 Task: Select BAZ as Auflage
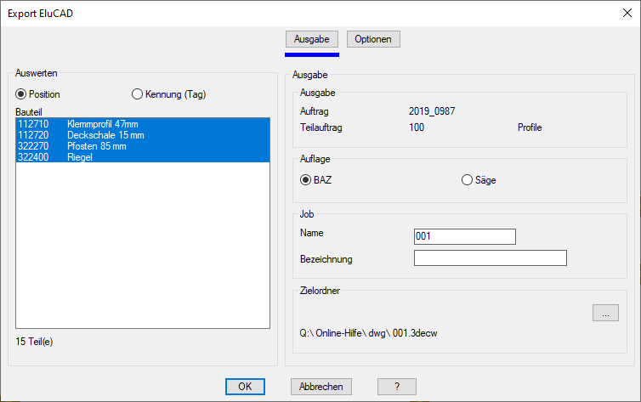coord(306,179)
